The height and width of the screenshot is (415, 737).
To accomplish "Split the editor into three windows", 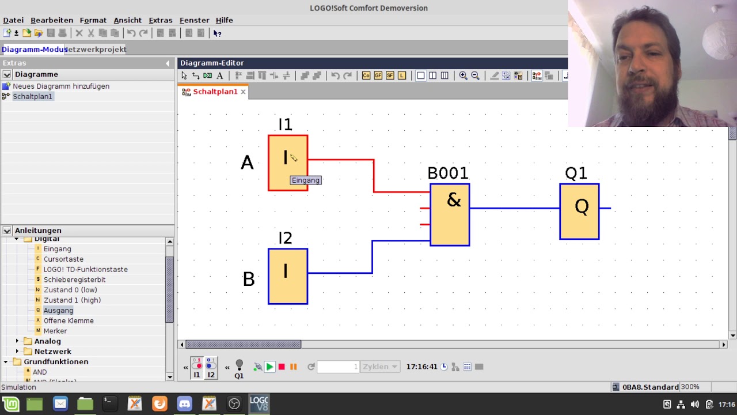I will point(445,76).
